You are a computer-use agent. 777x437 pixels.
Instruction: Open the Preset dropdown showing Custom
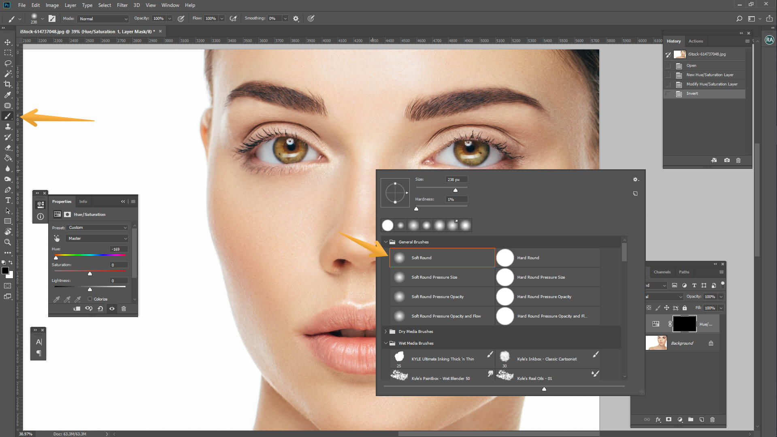[97, 228]
